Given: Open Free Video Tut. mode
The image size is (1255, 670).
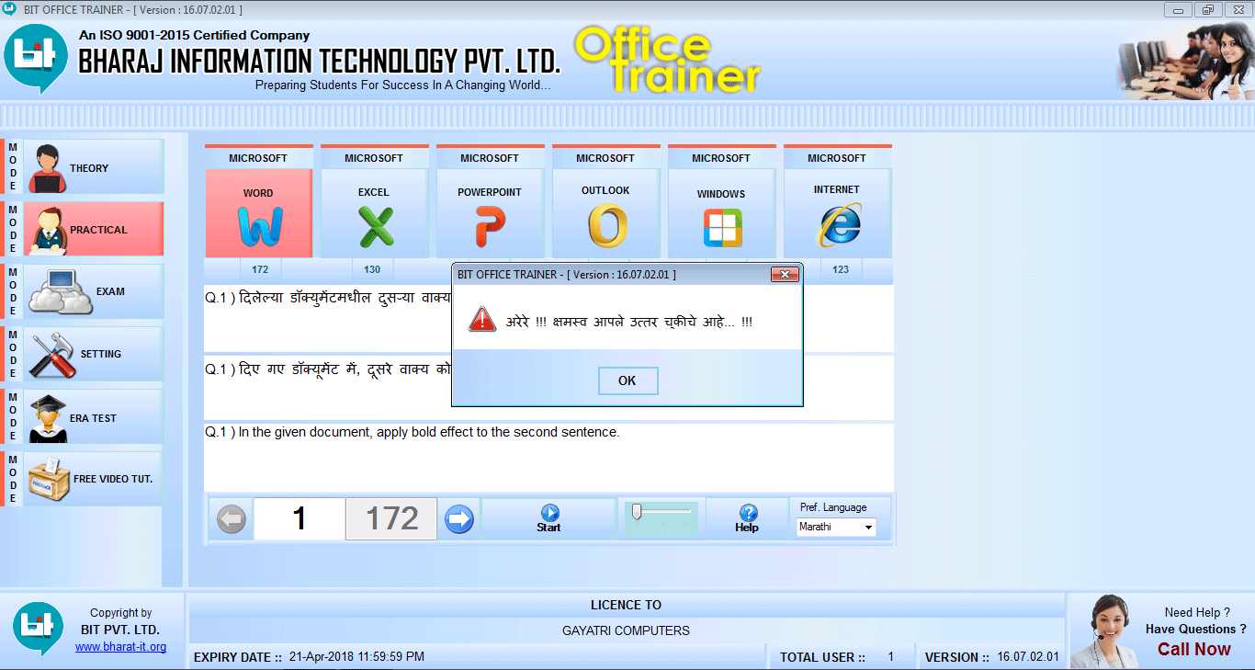Looking at the screenshot, I should pyautogui.click(x=92, y=479).
